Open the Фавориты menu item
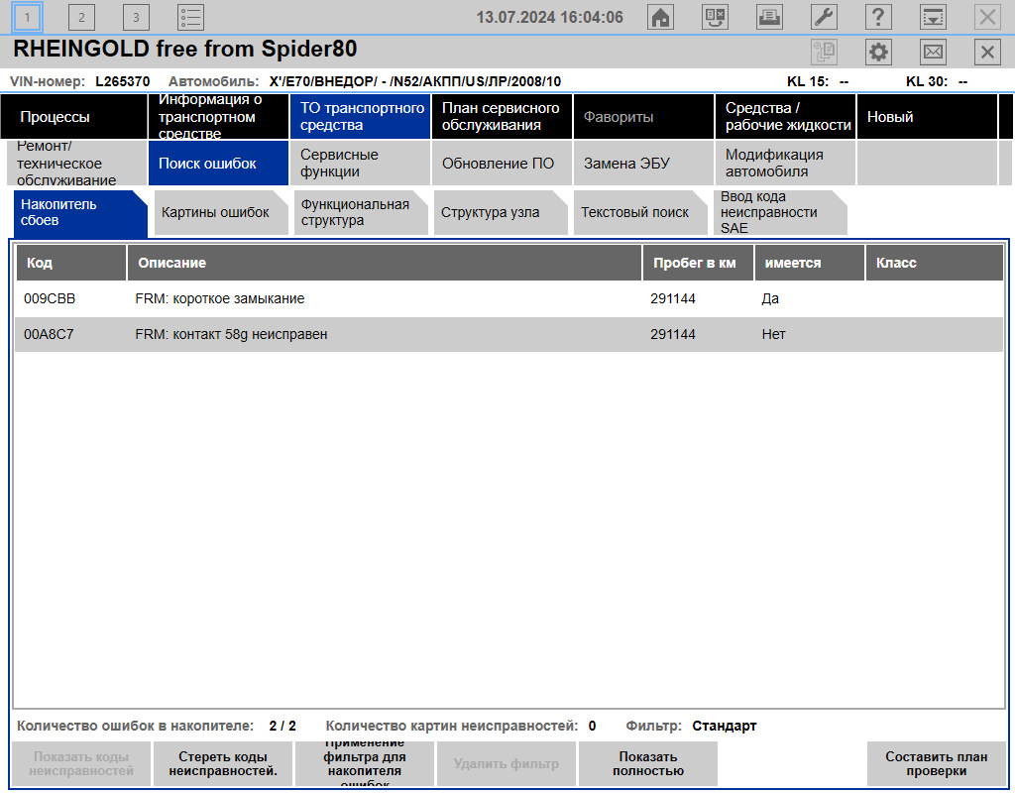 [644, 117]
